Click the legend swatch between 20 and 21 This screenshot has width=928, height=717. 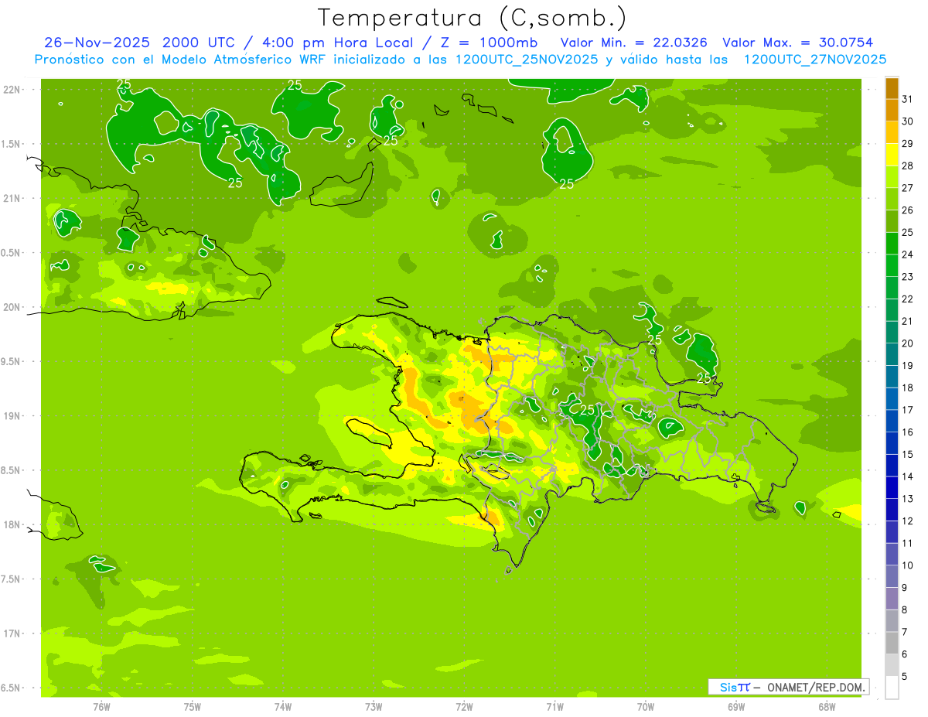[892, 332]
